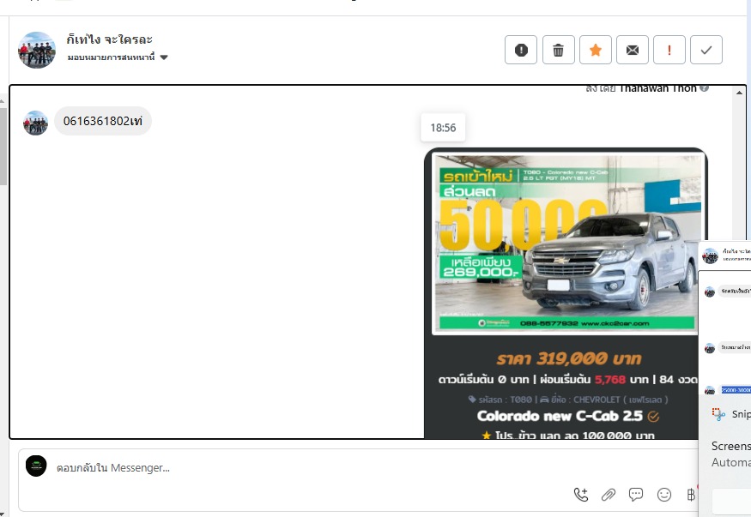The image size is (751, 517).
Task: Open the emoji picker smiley icon
Action: pos(663,495)
